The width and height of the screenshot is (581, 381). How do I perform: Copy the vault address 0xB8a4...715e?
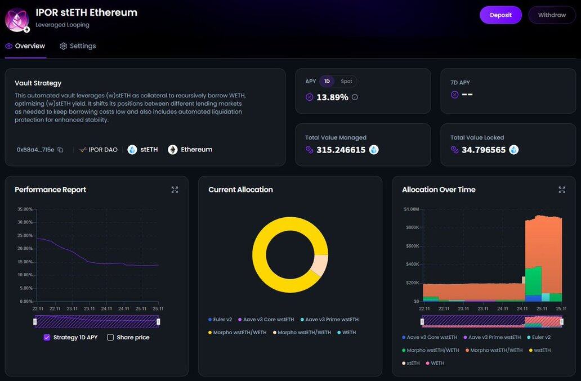[x=60, y=150]
